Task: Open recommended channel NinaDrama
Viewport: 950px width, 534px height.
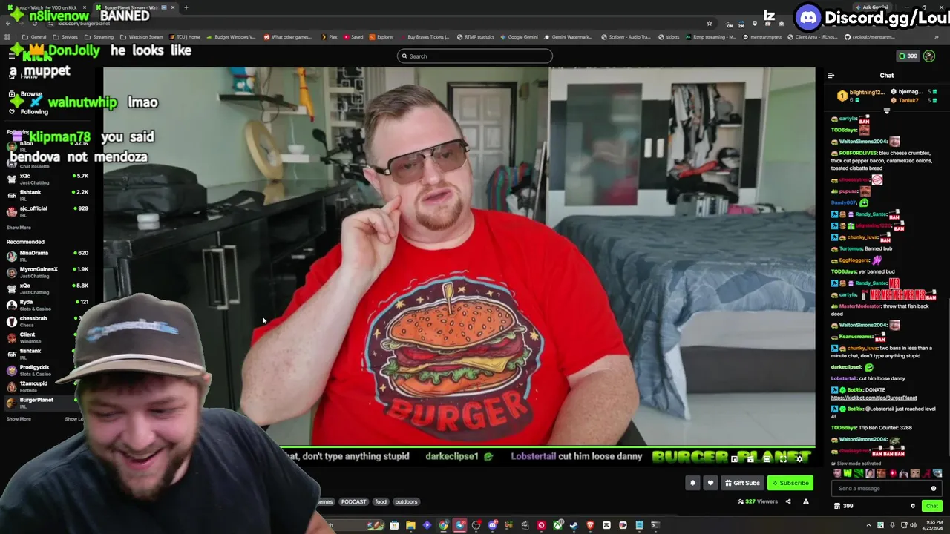Action: click(x=46, y=255)
